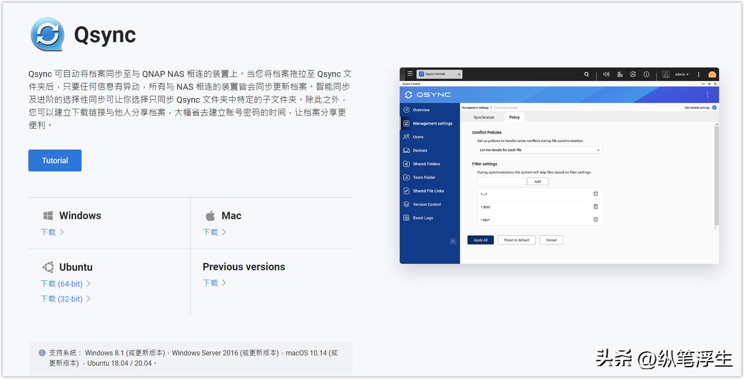Switch to the Synchronize tab
Screen dimensions: 744x379
(484, 117)
